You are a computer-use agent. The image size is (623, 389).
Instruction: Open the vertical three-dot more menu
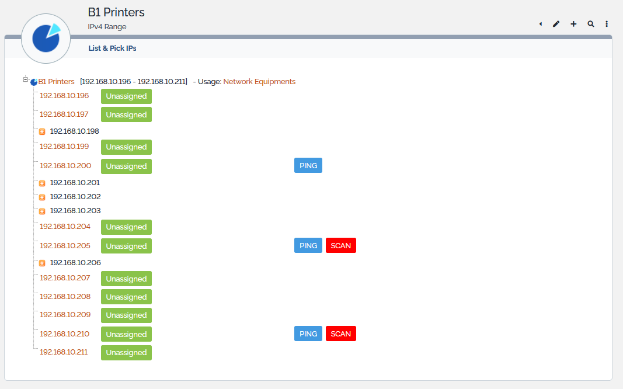tap(607, 24)
